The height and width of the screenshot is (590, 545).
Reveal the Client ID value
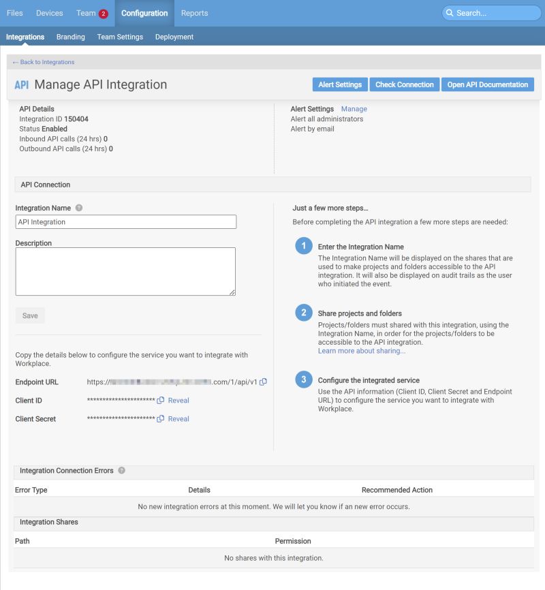[x=178, y=401]
